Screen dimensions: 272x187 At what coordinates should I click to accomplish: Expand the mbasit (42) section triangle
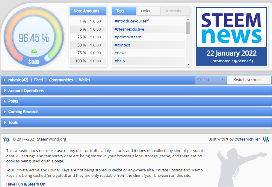tap(5, 80)
